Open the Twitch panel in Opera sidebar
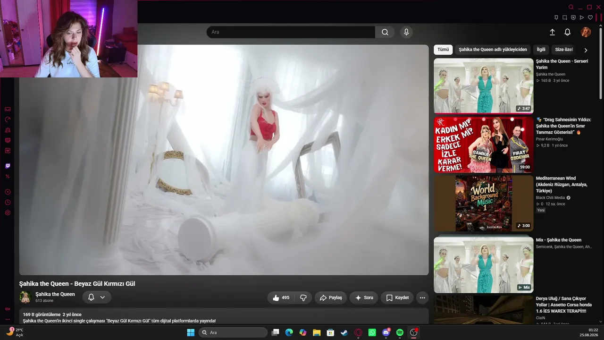This screenshot has width=604, height=340. click(x=8, y=166)
